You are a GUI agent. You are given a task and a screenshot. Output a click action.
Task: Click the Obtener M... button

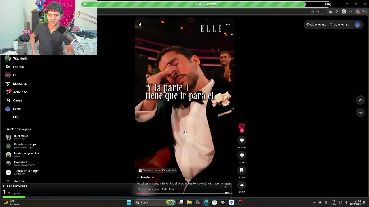[316, 24]
